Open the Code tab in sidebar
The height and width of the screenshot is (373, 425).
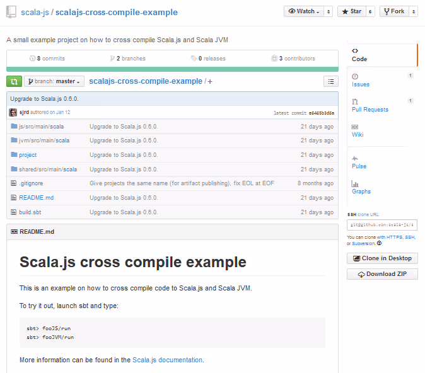(x=381, y=55)
